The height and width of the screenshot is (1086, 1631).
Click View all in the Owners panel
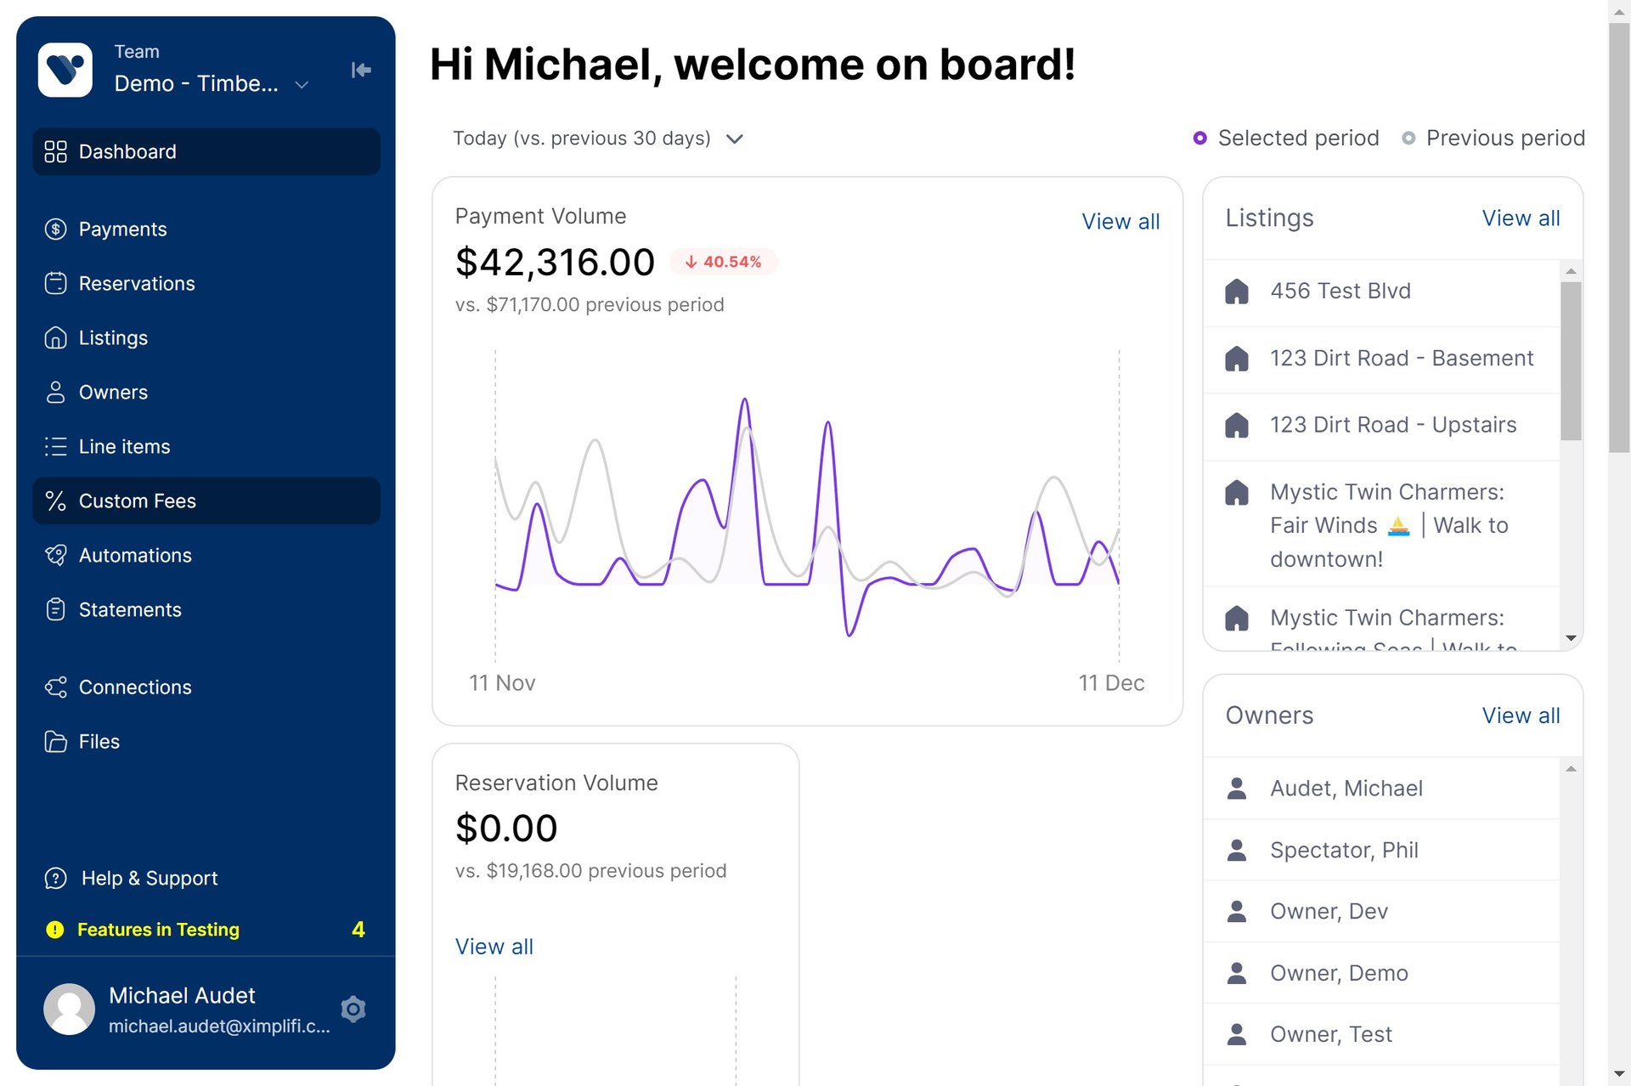pos(1520,716)
